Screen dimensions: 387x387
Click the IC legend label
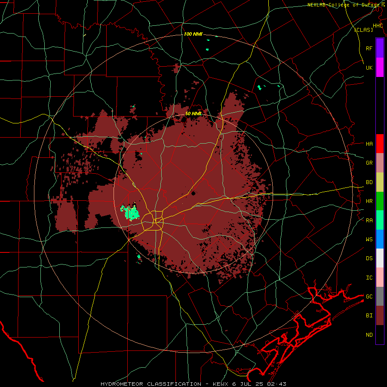point(369,278)
